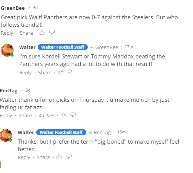The width and height of the screenshot is (193, 173).
Task: Upvote Walter's "big-boned" reply
Action: (x=59, y=157)
